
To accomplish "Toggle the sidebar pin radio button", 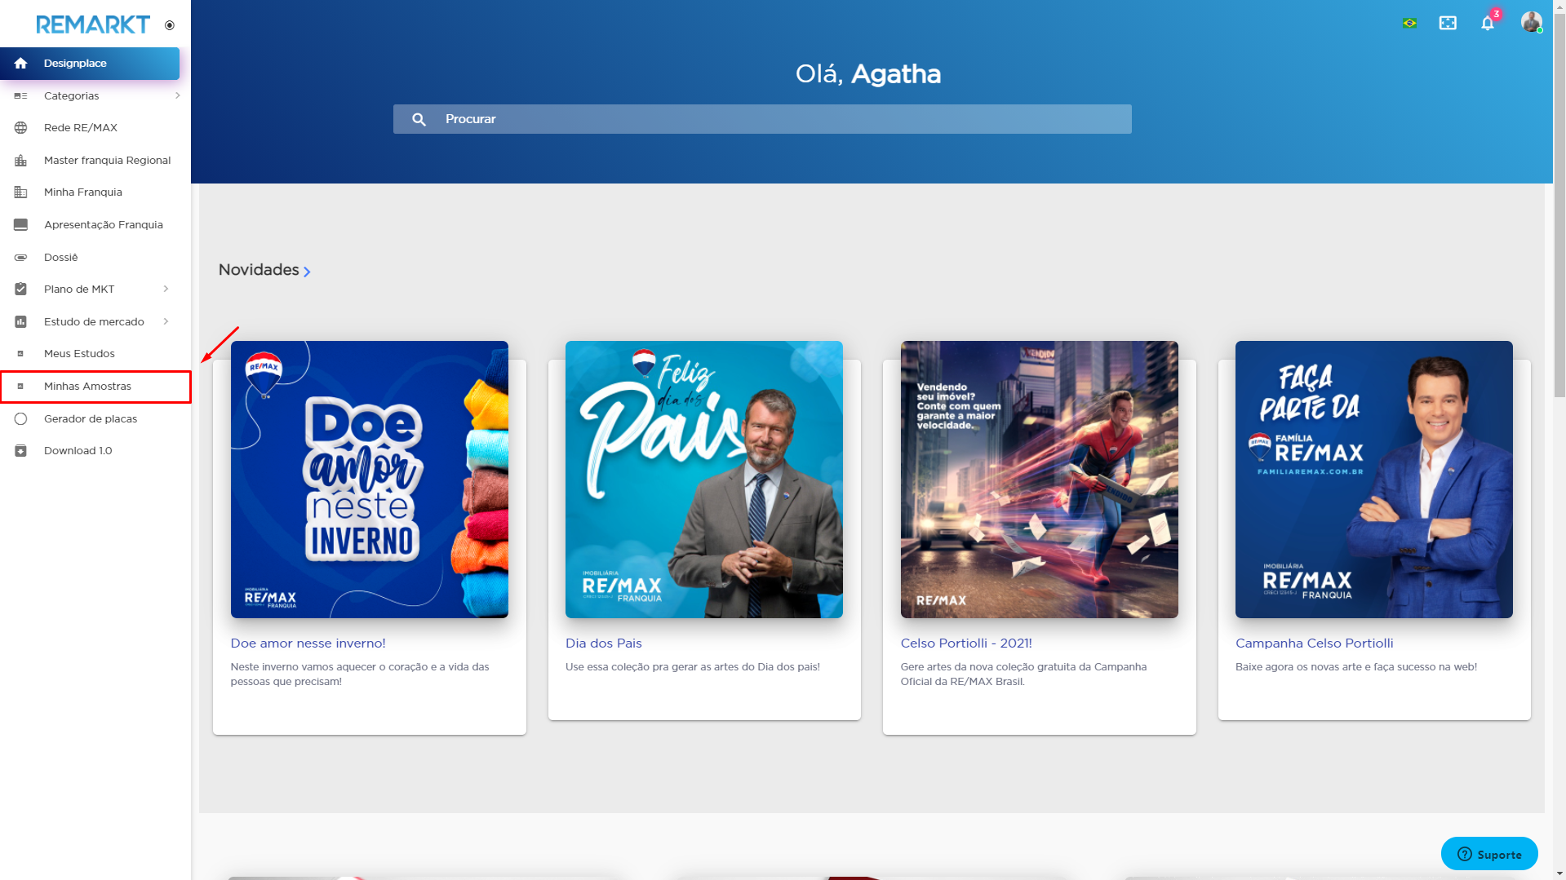I will pos(170,25).
